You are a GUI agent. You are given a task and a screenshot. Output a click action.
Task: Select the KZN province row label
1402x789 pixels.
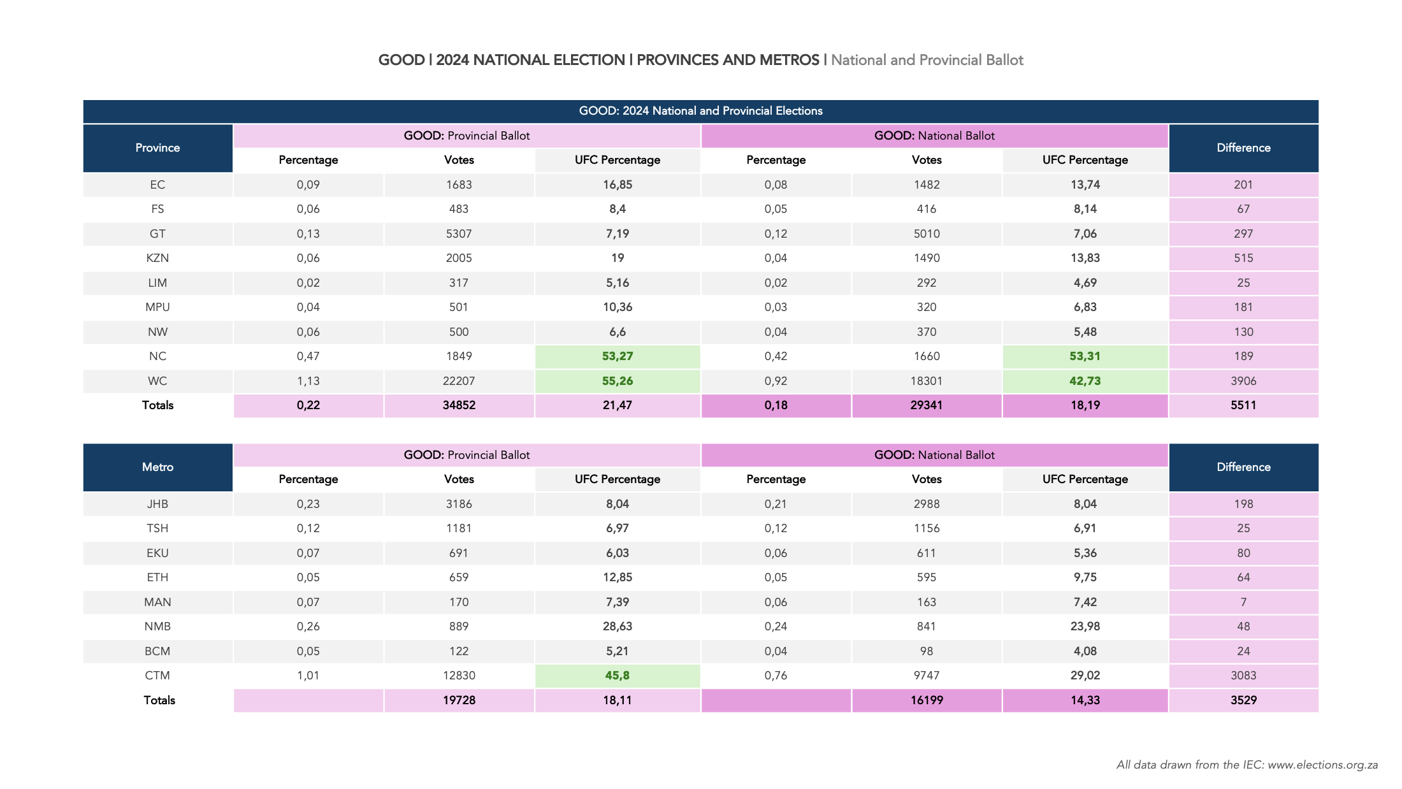click(x=157, y=258)
